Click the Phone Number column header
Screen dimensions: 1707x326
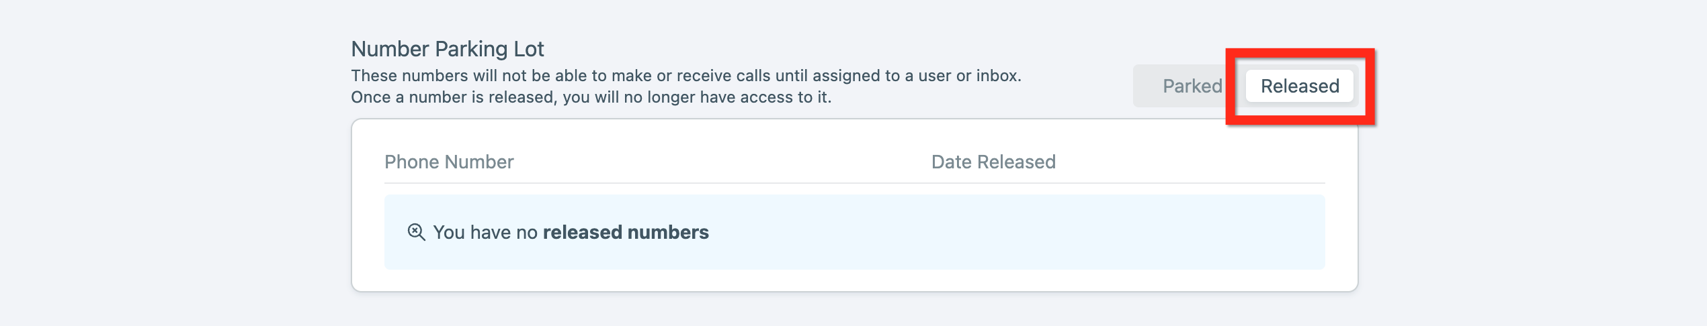449,162
